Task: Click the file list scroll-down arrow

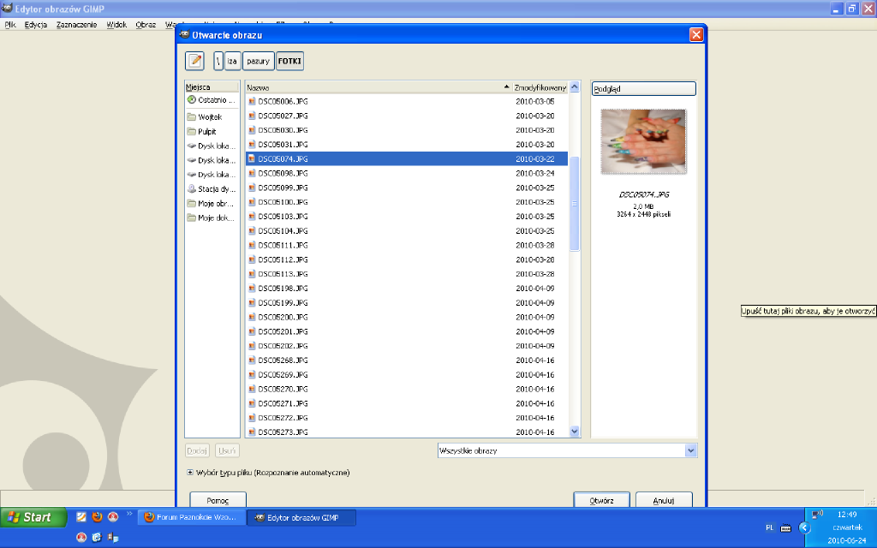Action: tap(575, 432)
